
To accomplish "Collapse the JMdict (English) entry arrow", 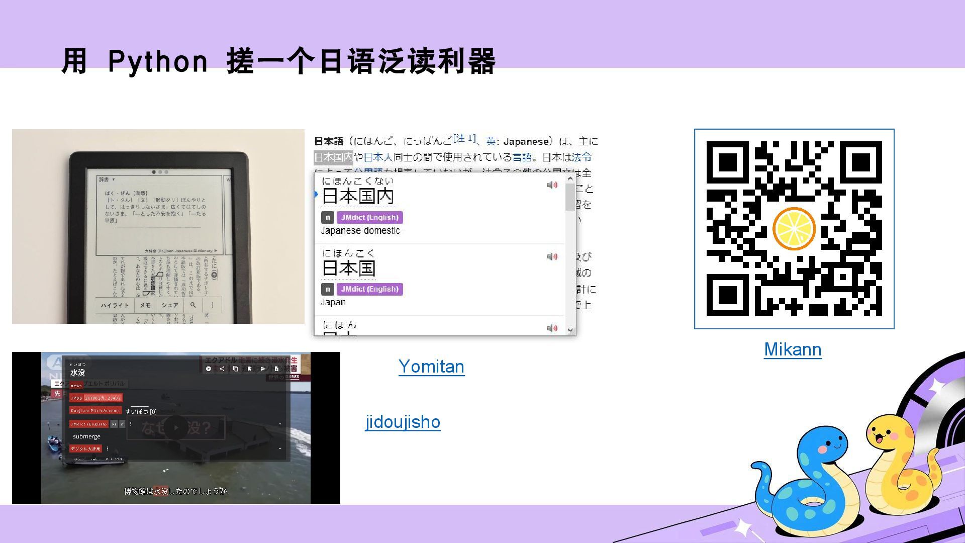I will coord(280,424).
